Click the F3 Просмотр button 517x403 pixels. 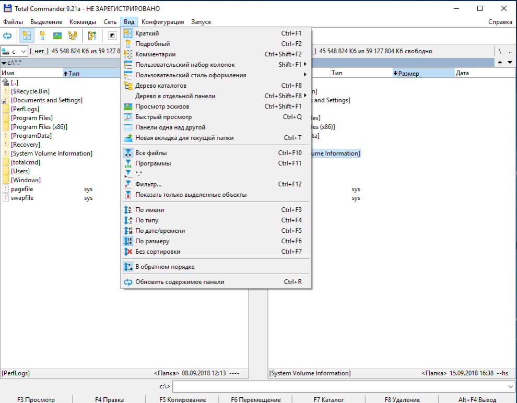[36, 399]
